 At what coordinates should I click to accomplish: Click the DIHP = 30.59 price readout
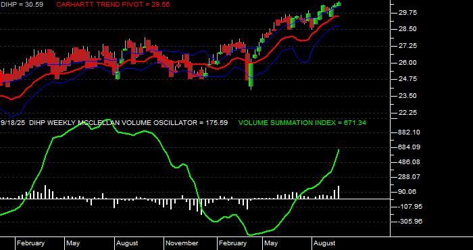click(22, 5)
